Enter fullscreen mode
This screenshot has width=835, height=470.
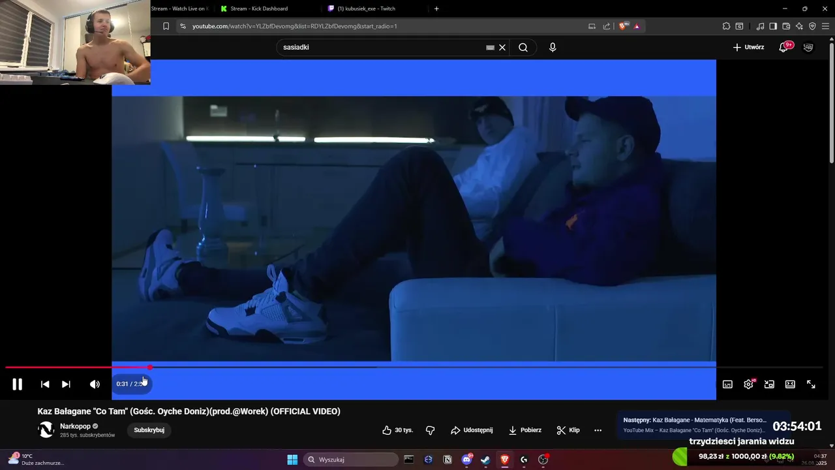tap(811, 384)
